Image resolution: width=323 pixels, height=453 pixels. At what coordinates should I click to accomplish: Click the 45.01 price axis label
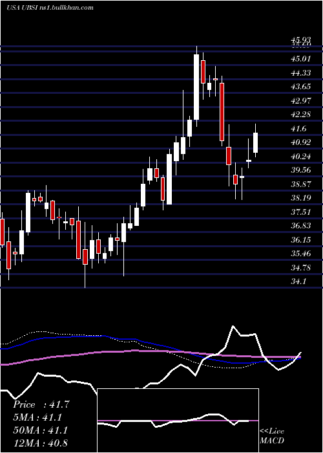click(301, 59)
